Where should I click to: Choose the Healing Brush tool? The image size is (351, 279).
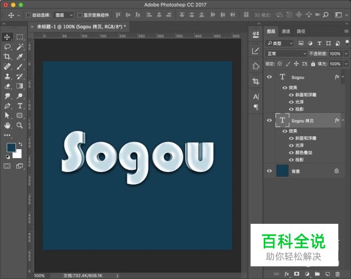[7, 66]
